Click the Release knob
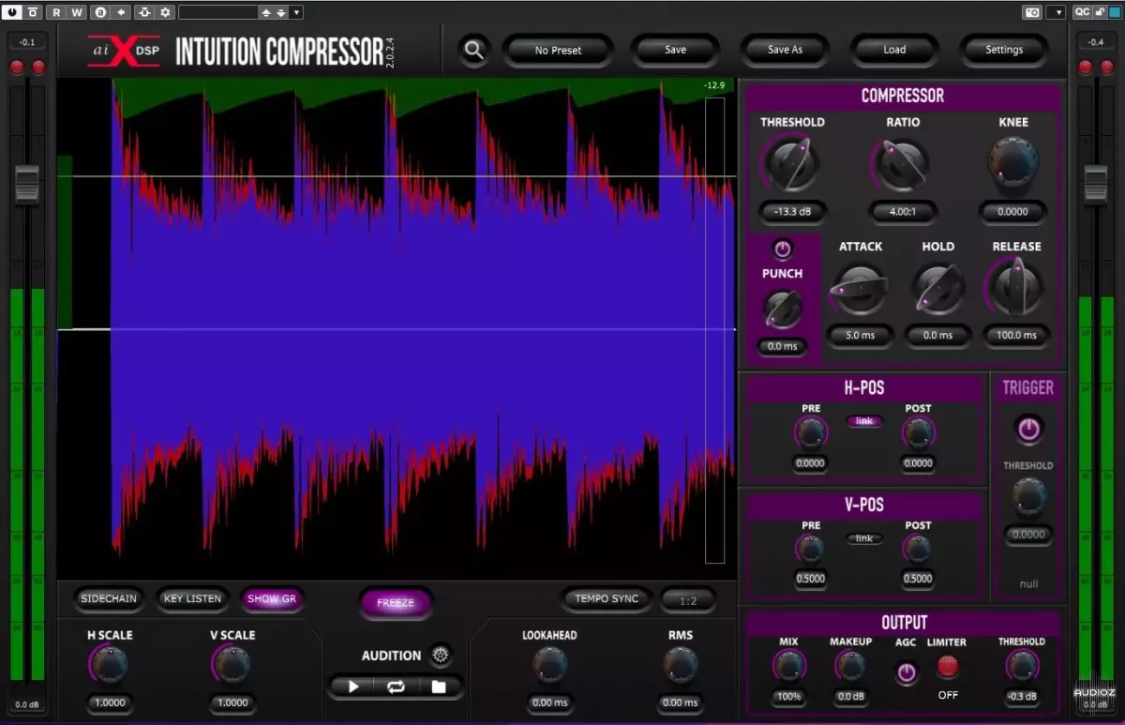1125x725 pixels. pos(1016,289)
